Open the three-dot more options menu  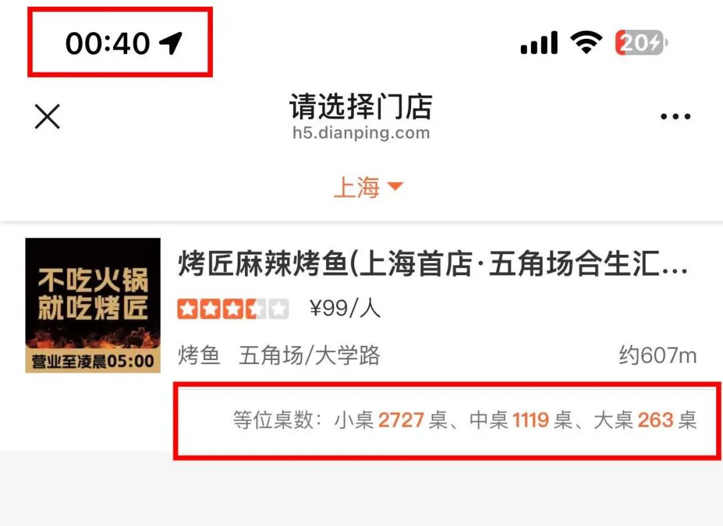tap(675, 116)
